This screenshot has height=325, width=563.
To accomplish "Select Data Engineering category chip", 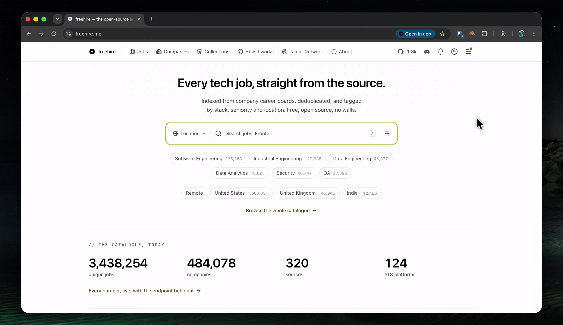I will click(360, 159).
